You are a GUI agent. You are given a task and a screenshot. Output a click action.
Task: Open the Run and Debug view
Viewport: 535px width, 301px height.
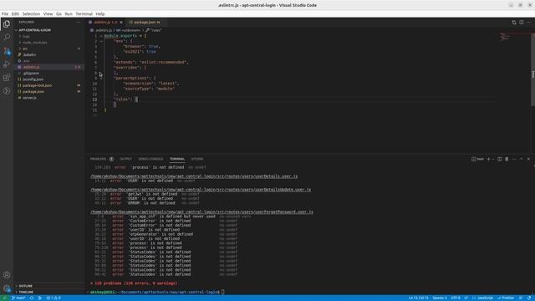pyautogui.click(x=7, y=64)
